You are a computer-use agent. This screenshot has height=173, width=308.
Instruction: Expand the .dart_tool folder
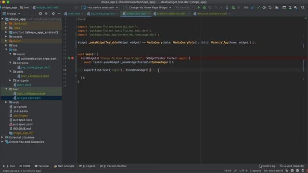(6, 24)
